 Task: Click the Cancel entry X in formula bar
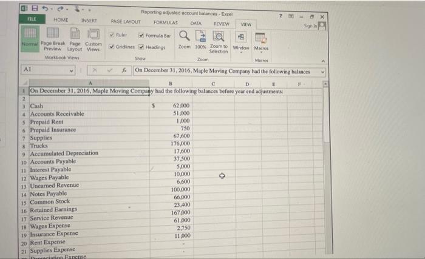(94, 70)
